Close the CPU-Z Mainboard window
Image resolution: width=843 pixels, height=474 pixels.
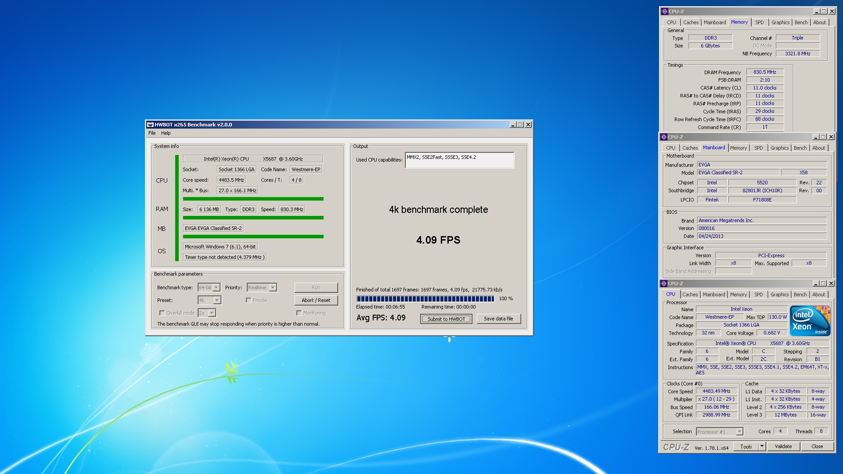(x=831, y=137)
